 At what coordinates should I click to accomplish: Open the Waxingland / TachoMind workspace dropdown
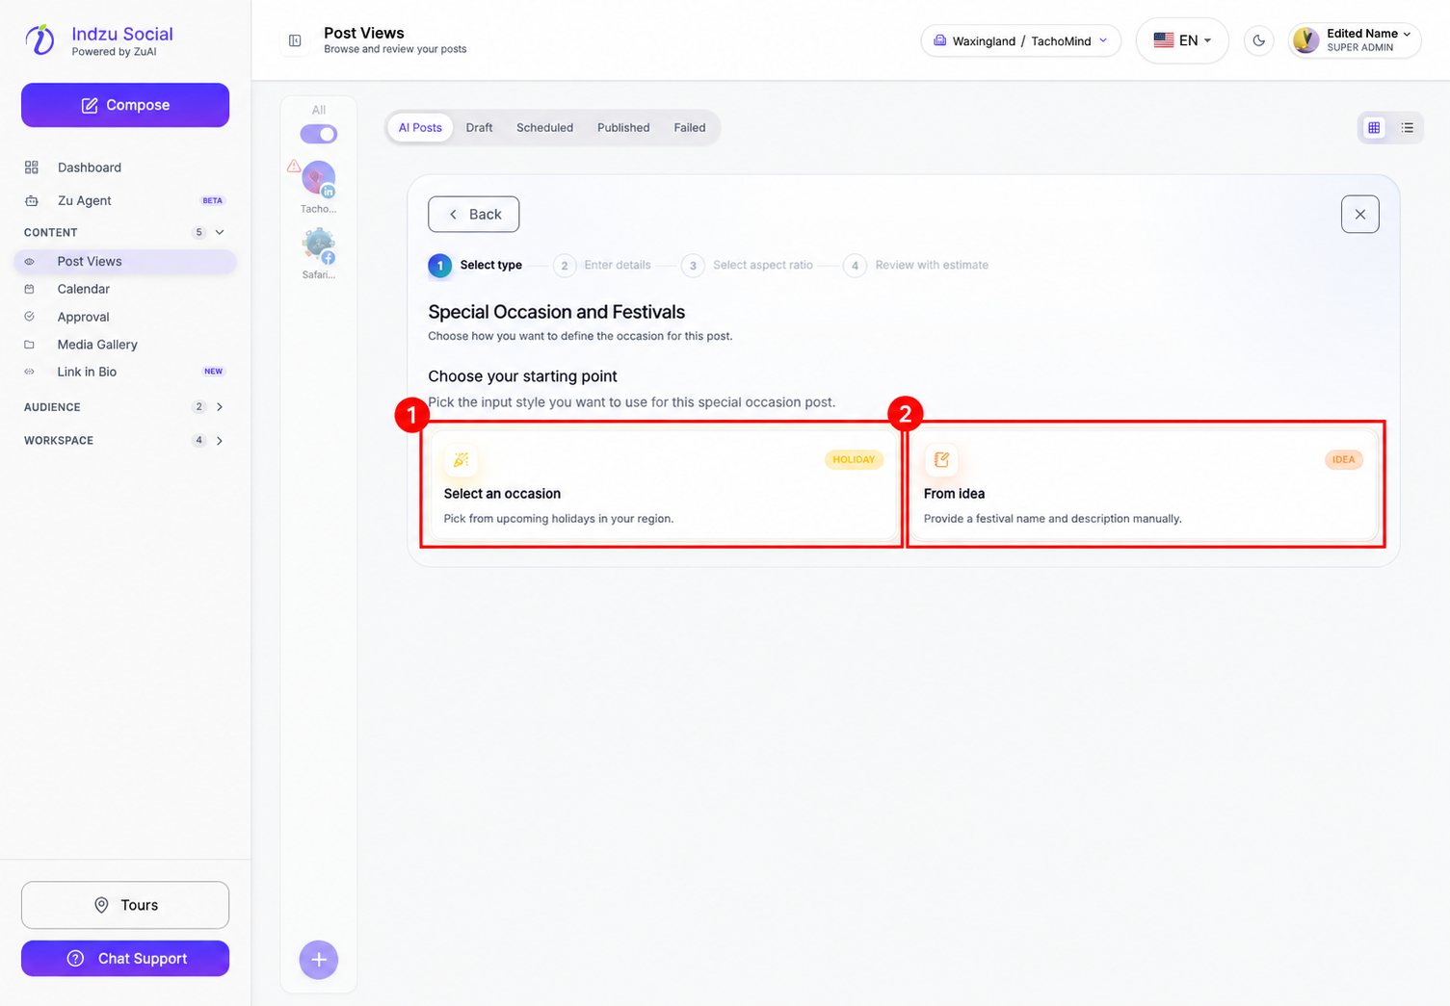[x=1020, y=40]
